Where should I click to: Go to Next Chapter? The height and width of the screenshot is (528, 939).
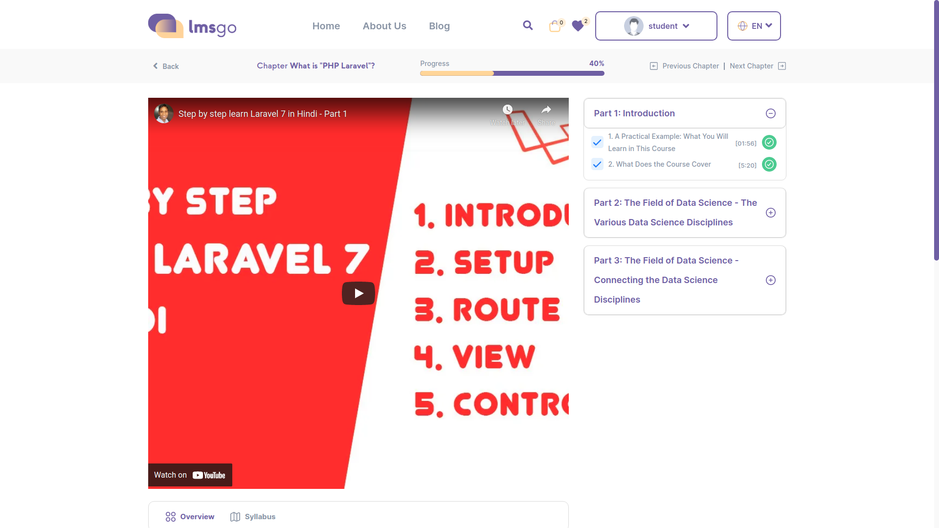pyautogui.click(x=758, y=66)
